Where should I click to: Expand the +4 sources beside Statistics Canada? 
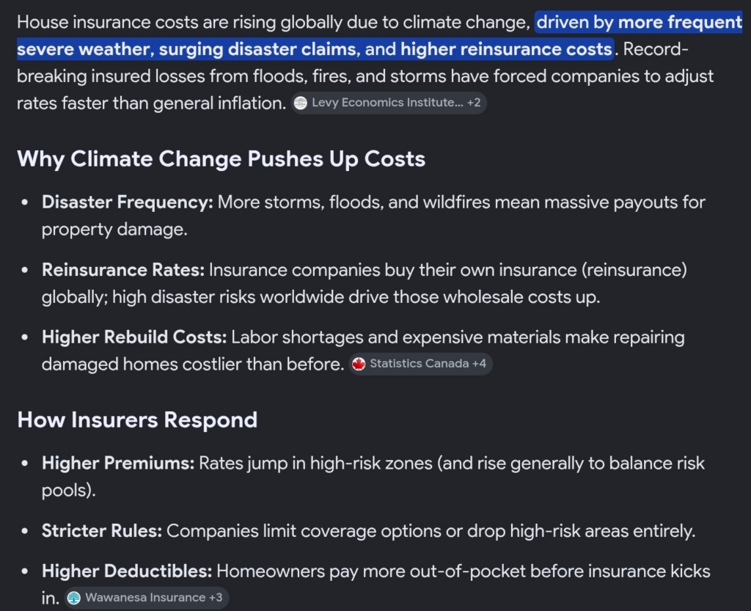479,363
